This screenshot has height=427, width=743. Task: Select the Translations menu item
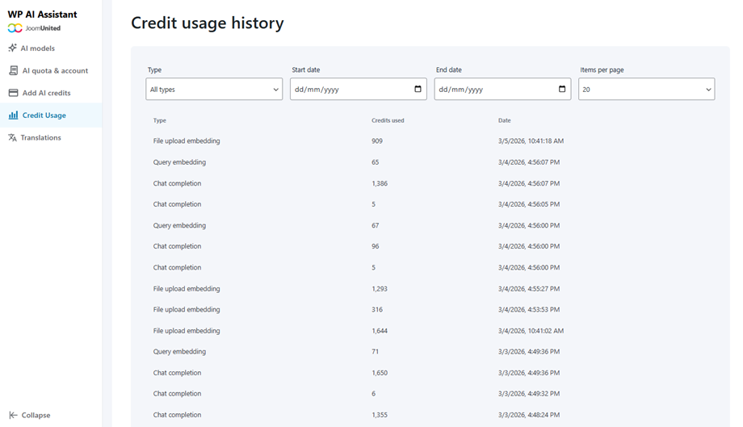click(x=40, y=138)
